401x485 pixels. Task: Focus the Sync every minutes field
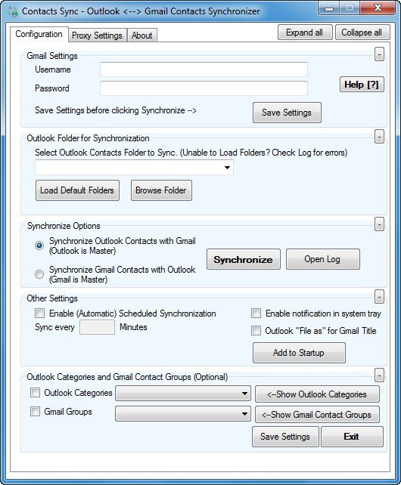[97, 327]
